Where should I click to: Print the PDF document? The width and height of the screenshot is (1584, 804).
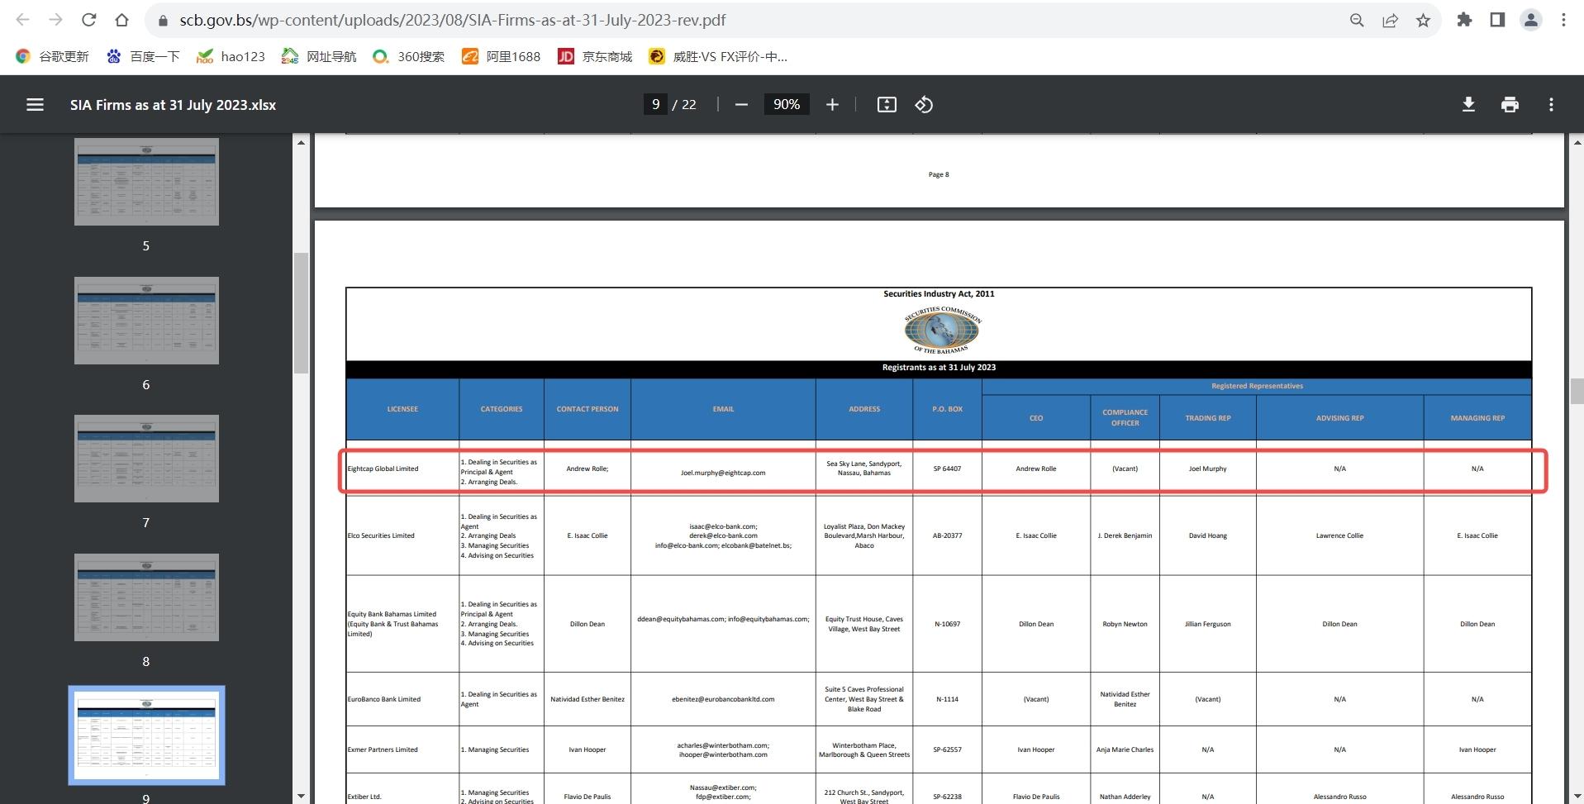click(1510, 104)
